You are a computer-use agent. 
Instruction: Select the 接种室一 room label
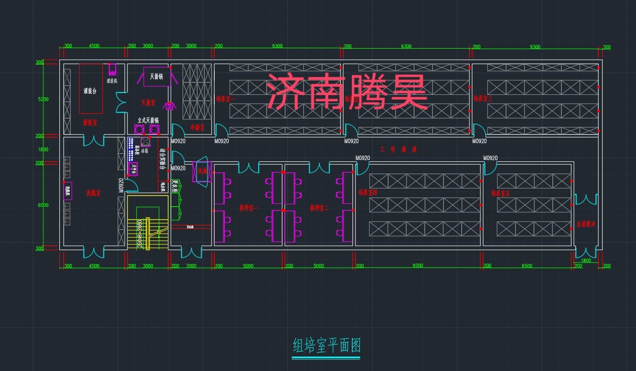(x=249, y=208)
